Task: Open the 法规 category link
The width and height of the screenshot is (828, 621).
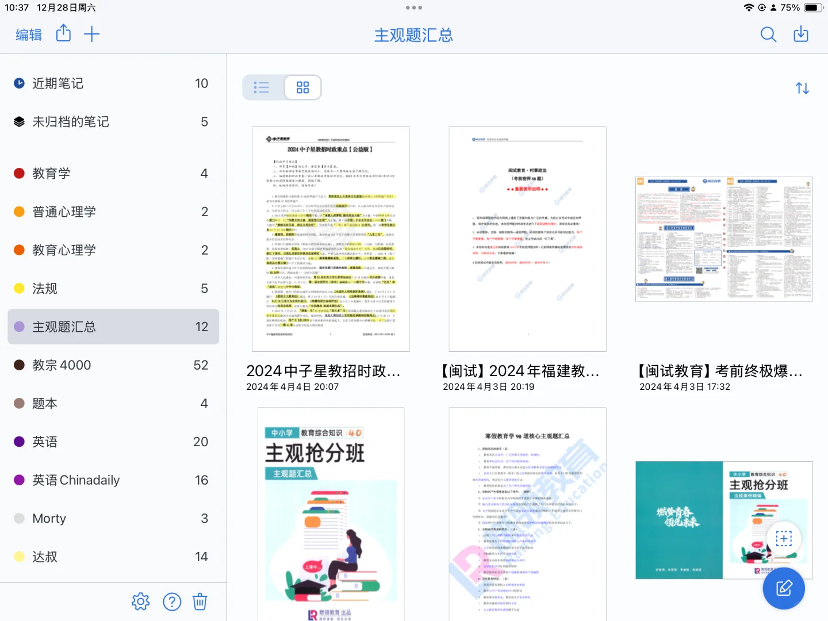Action: (x=44, y=288)
